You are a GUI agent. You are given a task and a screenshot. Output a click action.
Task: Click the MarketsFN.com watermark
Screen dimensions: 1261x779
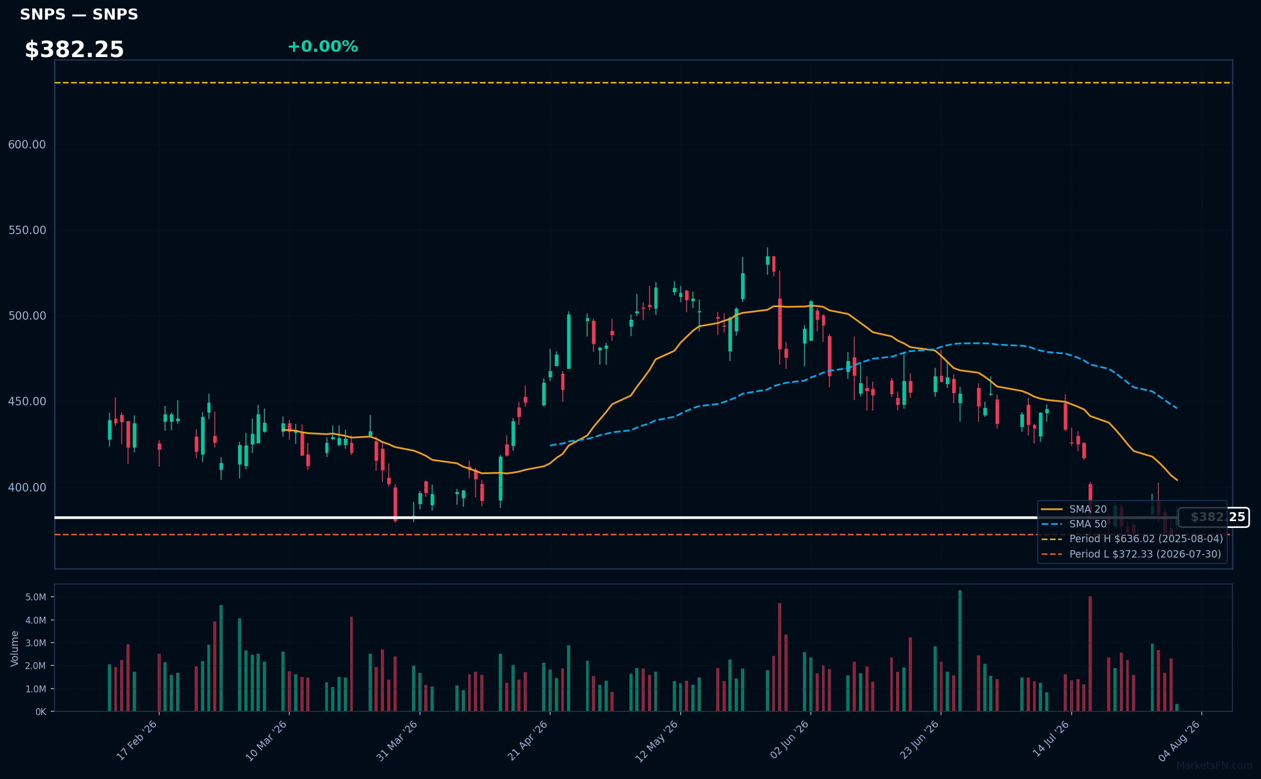coord(1214,765)
